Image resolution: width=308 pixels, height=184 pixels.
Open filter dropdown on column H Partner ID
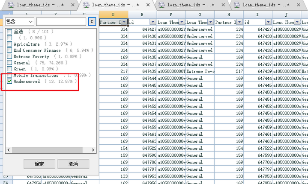coord(239,22)
